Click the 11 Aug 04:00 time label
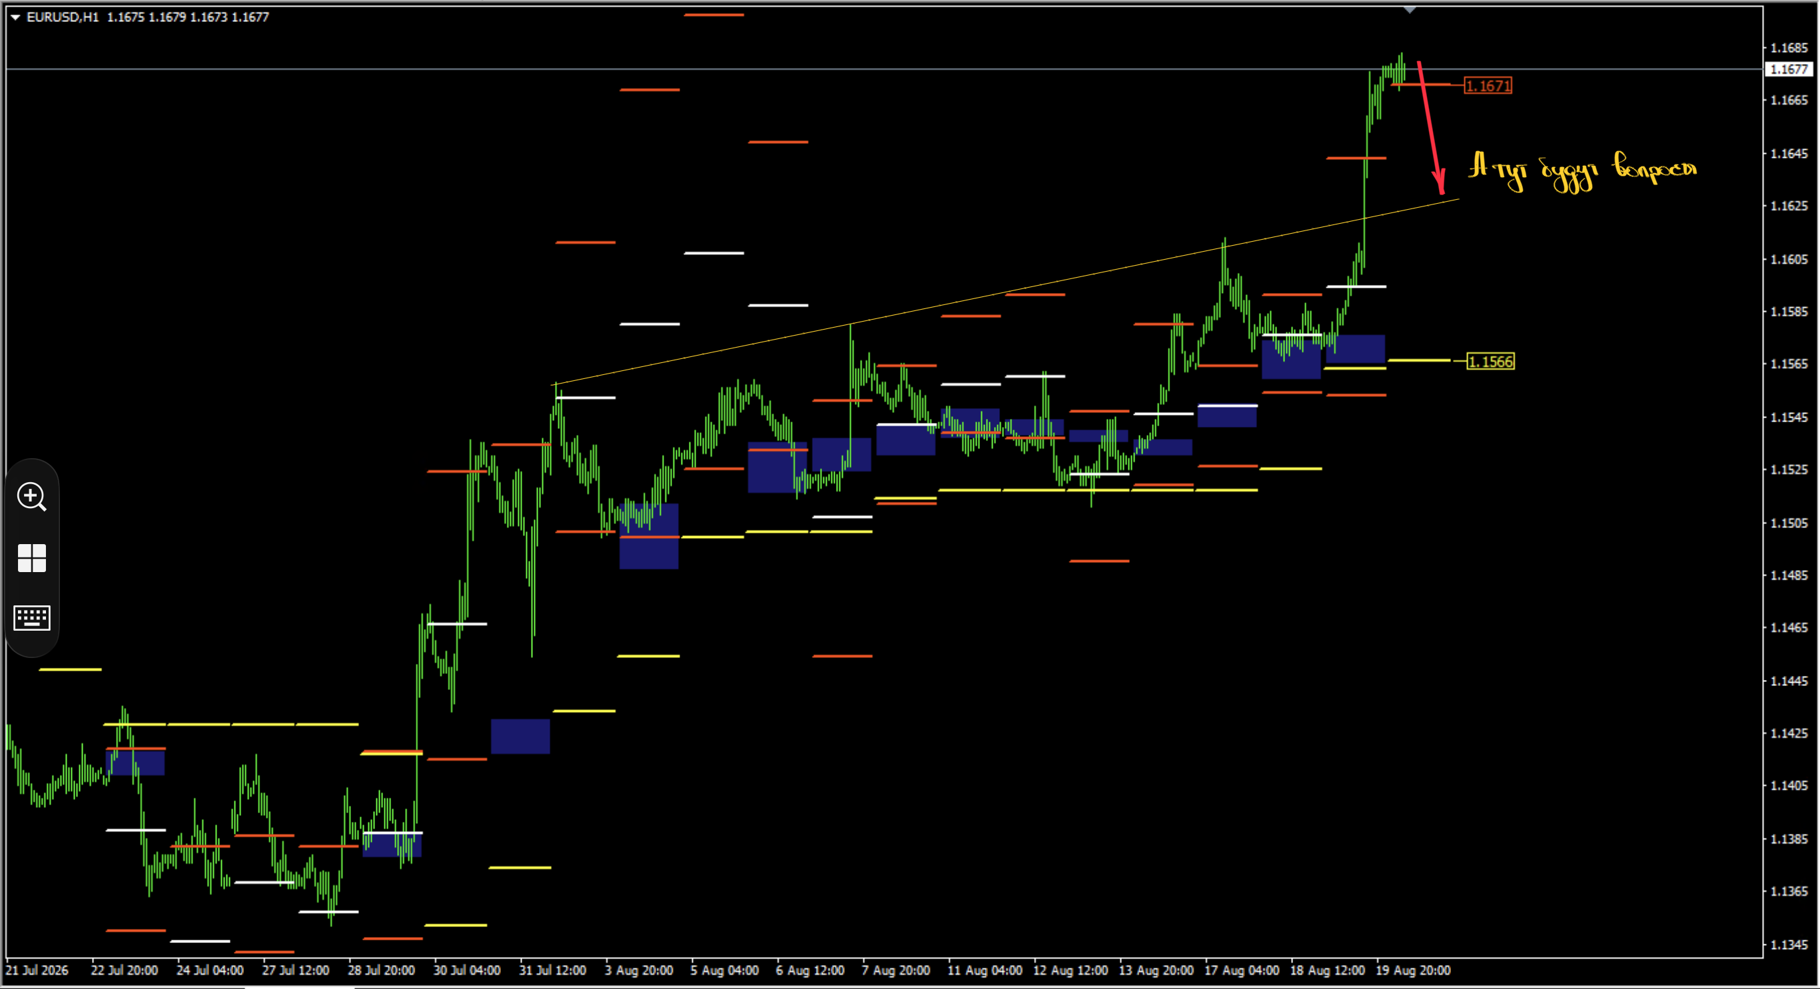This screenshot has width=1820, height=989. [x=985, y=970]
